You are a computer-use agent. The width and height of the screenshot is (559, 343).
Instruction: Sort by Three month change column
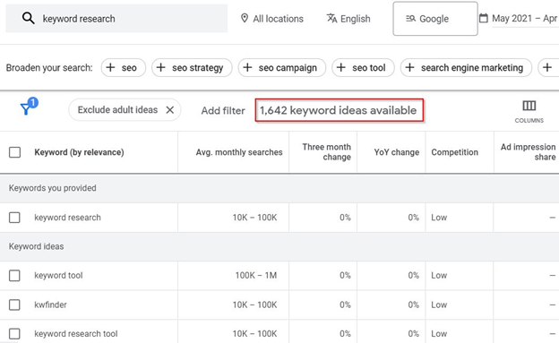coord(327,152)
